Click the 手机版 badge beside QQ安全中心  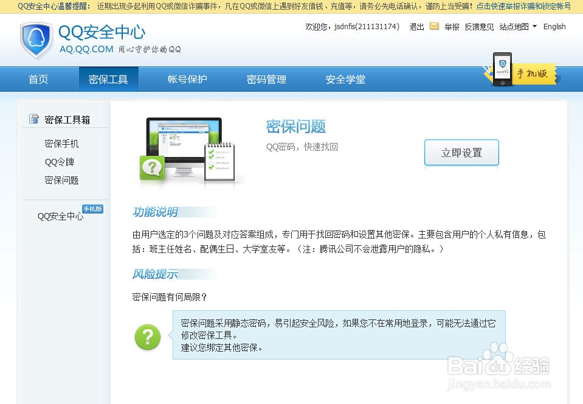pyautogui.click(x=92, y=209)
